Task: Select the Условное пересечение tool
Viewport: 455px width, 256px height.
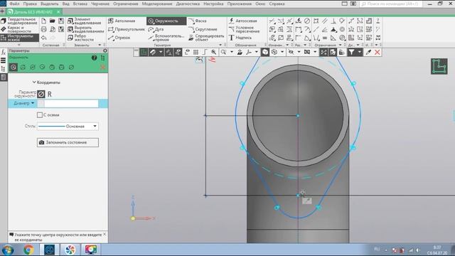Action: (244, 29)
